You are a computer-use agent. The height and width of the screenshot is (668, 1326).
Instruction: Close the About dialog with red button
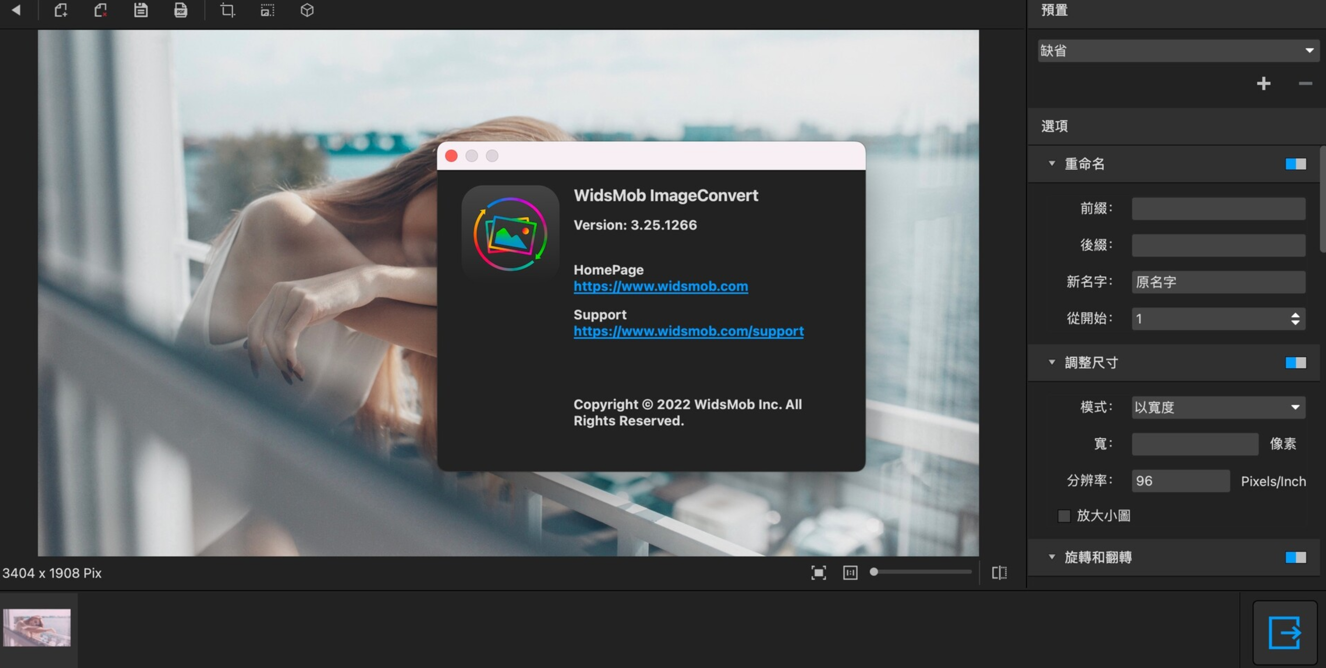451,156
